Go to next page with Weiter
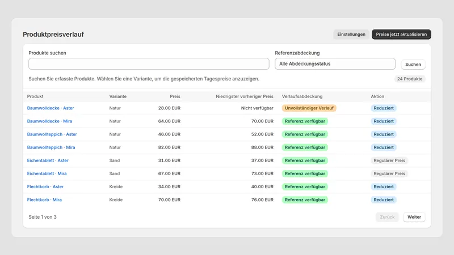 (414, 217)
